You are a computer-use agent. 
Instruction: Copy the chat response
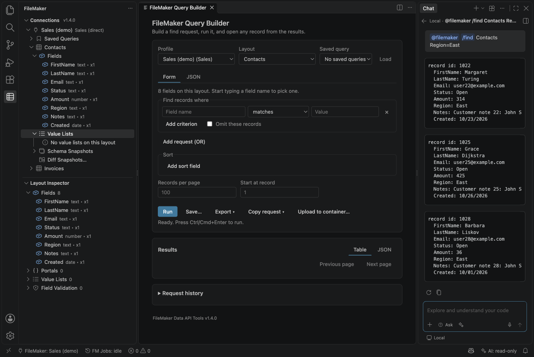[439, 293]
